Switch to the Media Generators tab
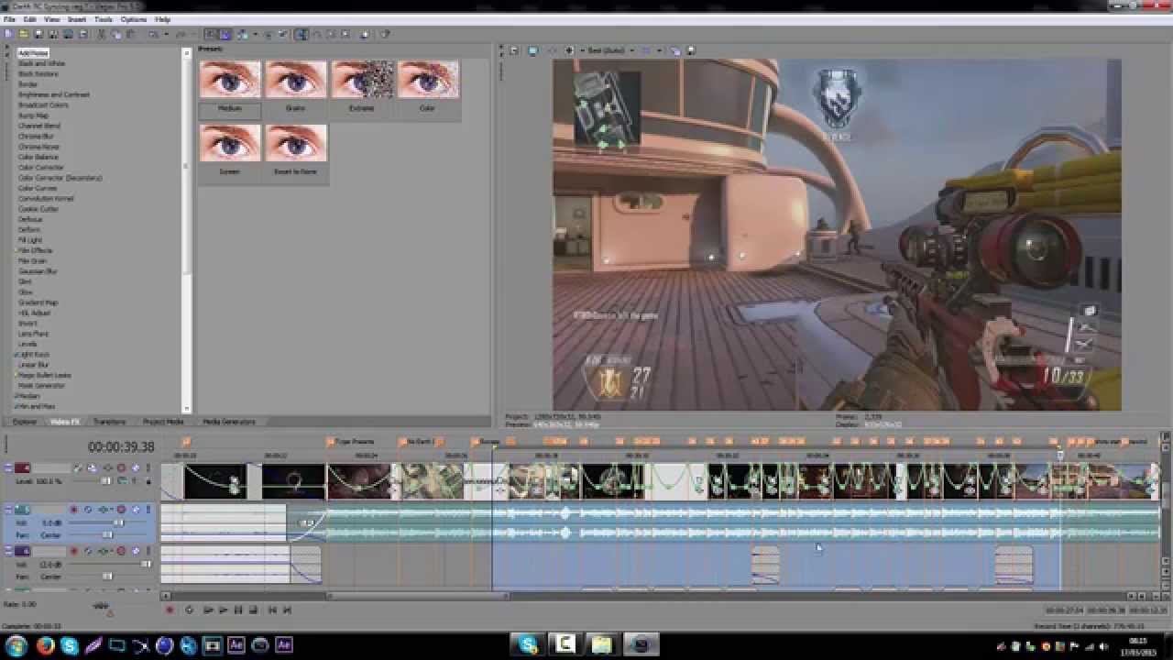 pyautogui.click(x=228, y=422)
